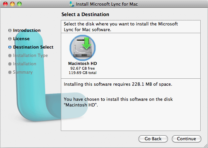The height and width of the screenshot is (148, 208).
Task: Click the 'Install Microsoft Lync for Mac' title
Action: tap(107, 4)
